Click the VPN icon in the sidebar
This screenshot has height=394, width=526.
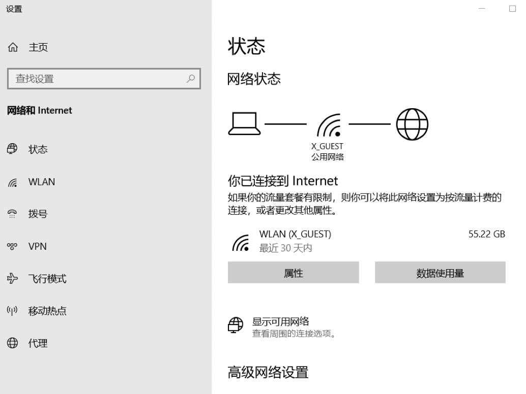(12, 246)
